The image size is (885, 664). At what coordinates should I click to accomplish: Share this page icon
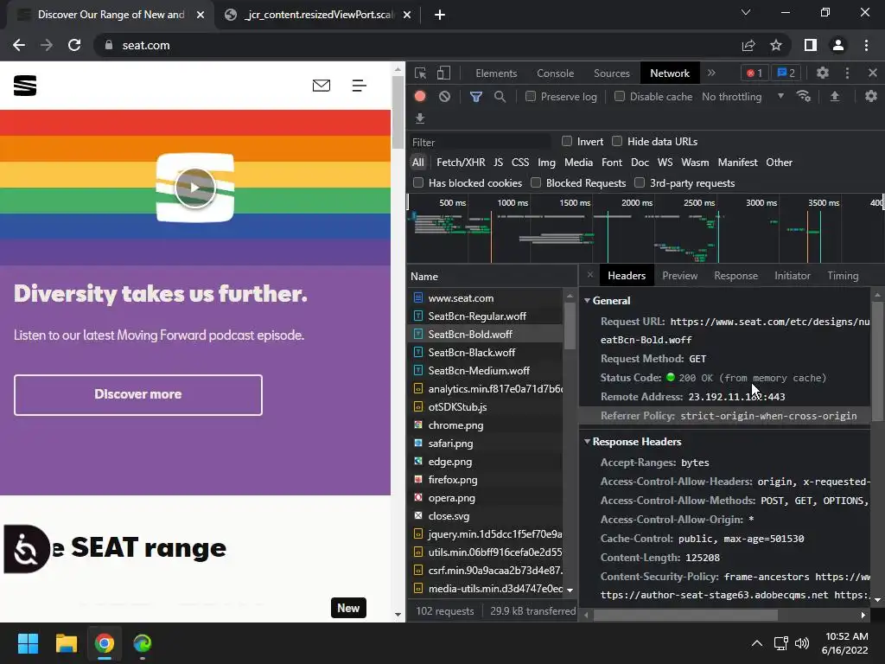pyautogui.click(x=748, y=45)
